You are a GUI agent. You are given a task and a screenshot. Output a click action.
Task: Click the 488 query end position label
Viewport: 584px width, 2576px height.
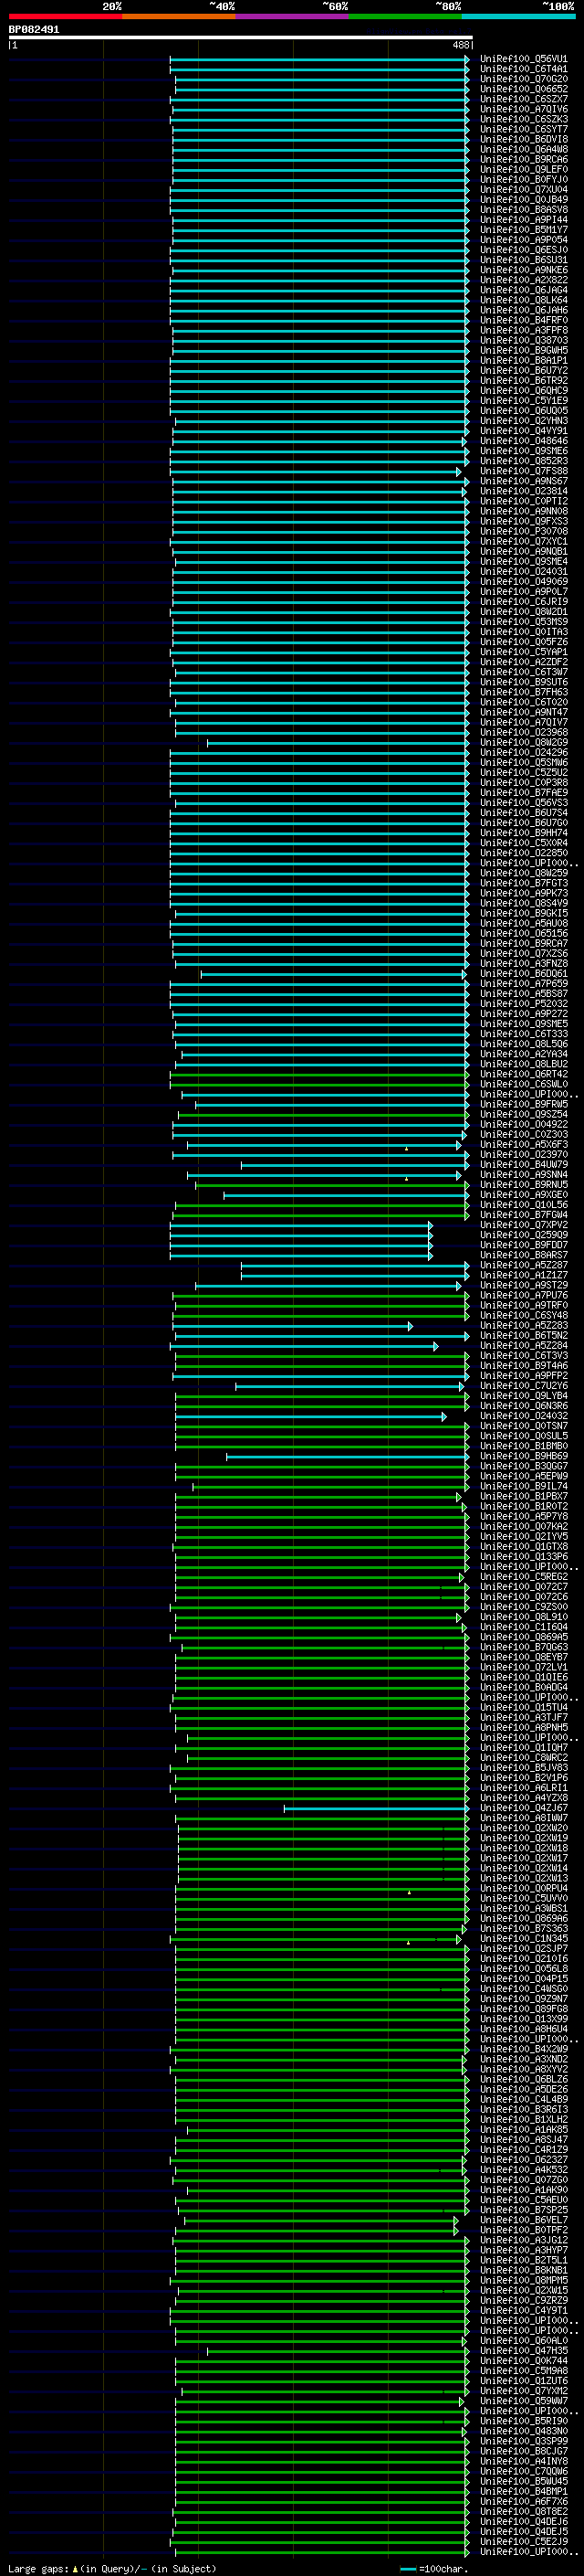pyautogui.click(x=461, y=45)
